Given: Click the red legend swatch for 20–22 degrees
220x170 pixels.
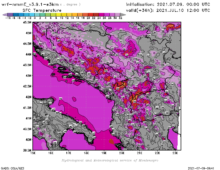Looking at the screenshot, I should 91,15.
